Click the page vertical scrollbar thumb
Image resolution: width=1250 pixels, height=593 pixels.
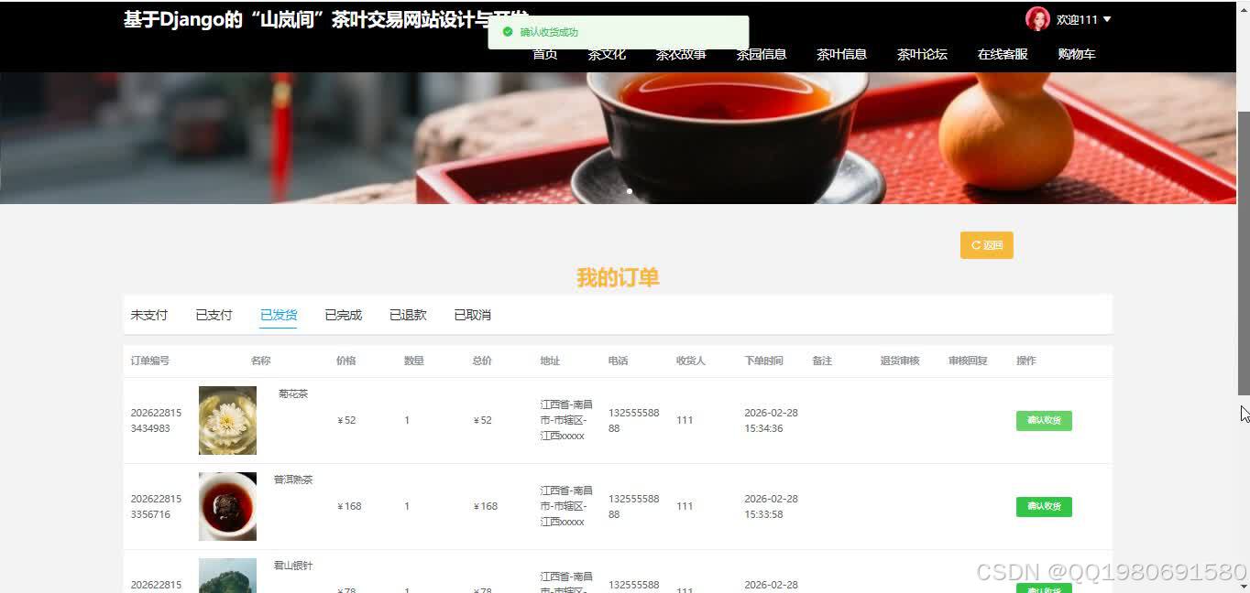pos(1244,252)
